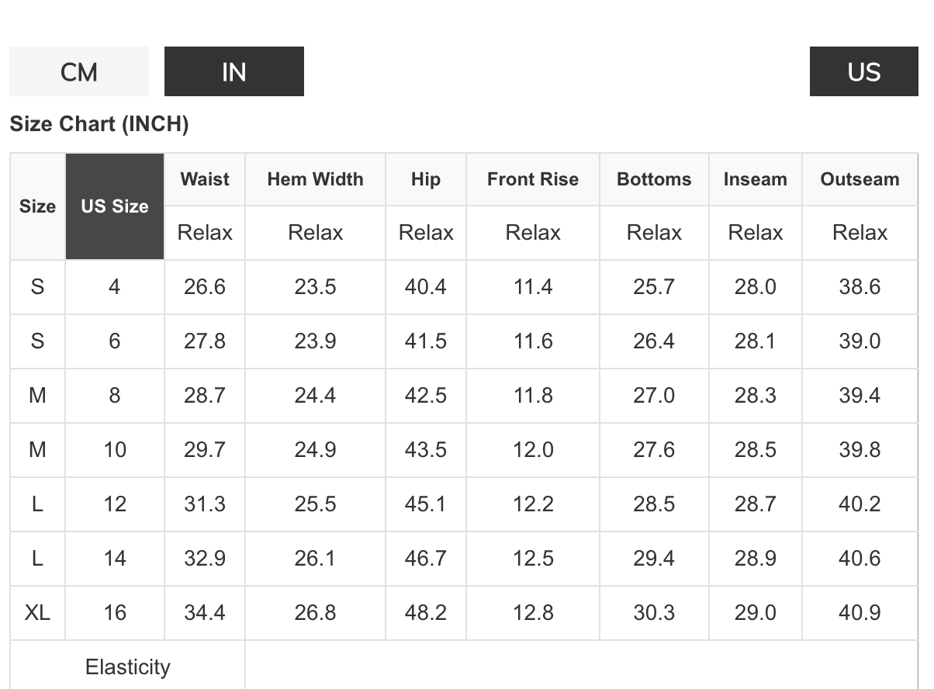The width and height of the screenshot is (934, 689).
Task: Select the 34.4 waist measurement cell
Action: 205,613
